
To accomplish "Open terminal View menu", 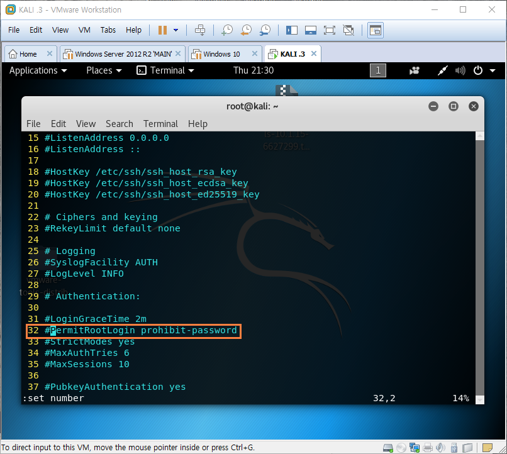I will coord(86,124).
